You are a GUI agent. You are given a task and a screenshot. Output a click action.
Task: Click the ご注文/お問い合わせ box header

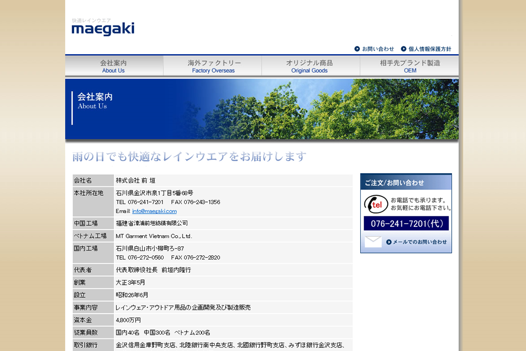[406, 182]
